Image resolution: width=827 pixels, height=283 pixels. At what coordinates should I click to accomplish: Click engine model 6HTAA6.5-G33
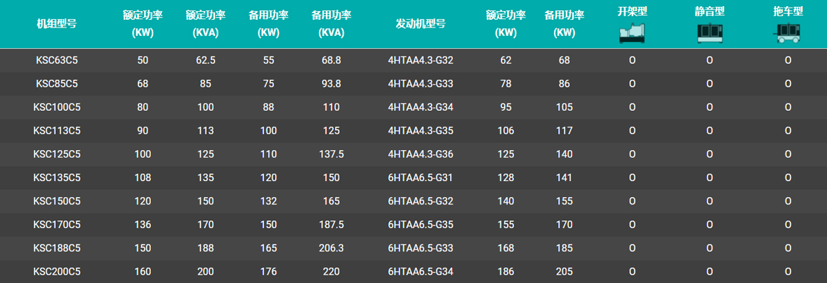click(x=420, y=248)
